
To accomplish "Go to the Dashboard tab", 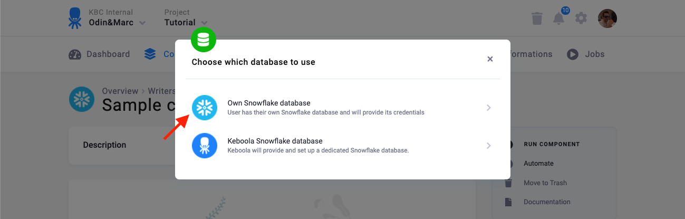I will (99, 54).
